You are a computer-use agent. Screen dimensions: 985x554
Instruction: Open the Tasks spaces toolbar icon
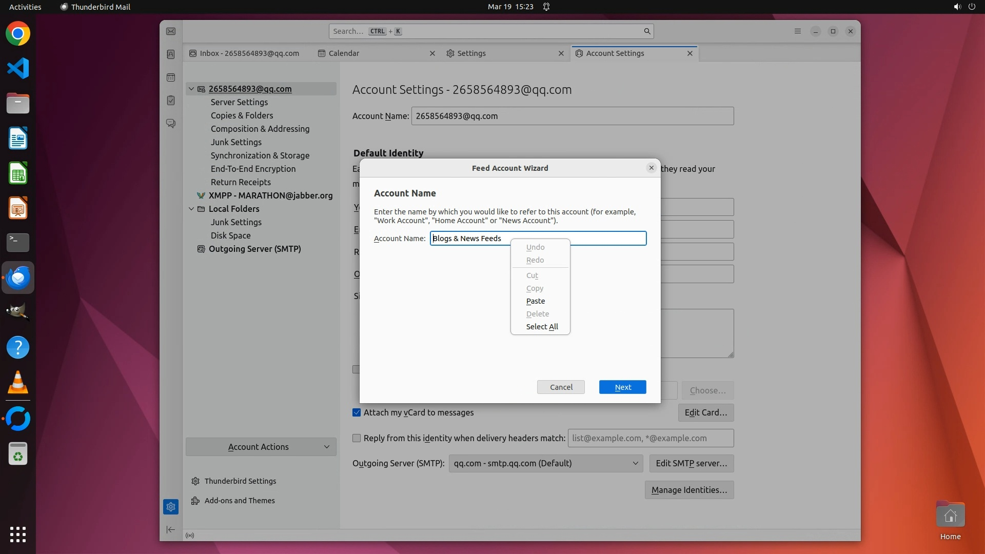171,101
